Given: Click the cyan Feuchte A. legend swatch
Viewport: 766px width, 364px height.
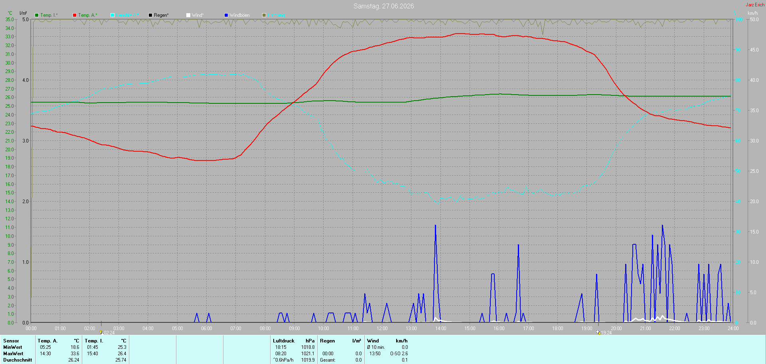Looking at the screenshot, I should (x=113, y=15).
